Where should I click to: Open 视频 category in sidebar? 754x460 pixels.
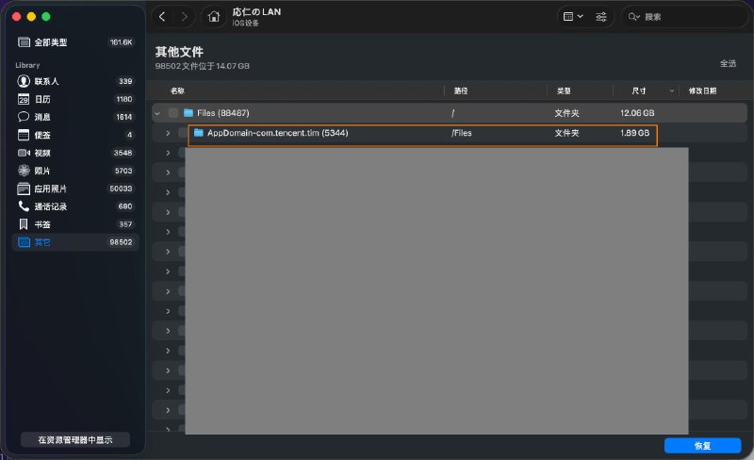click(x=75, y=153)
